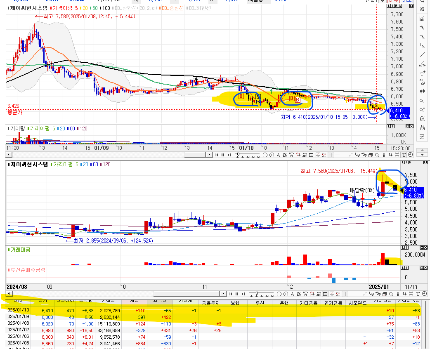Click the 거래대금 panel label

(20, 250)
